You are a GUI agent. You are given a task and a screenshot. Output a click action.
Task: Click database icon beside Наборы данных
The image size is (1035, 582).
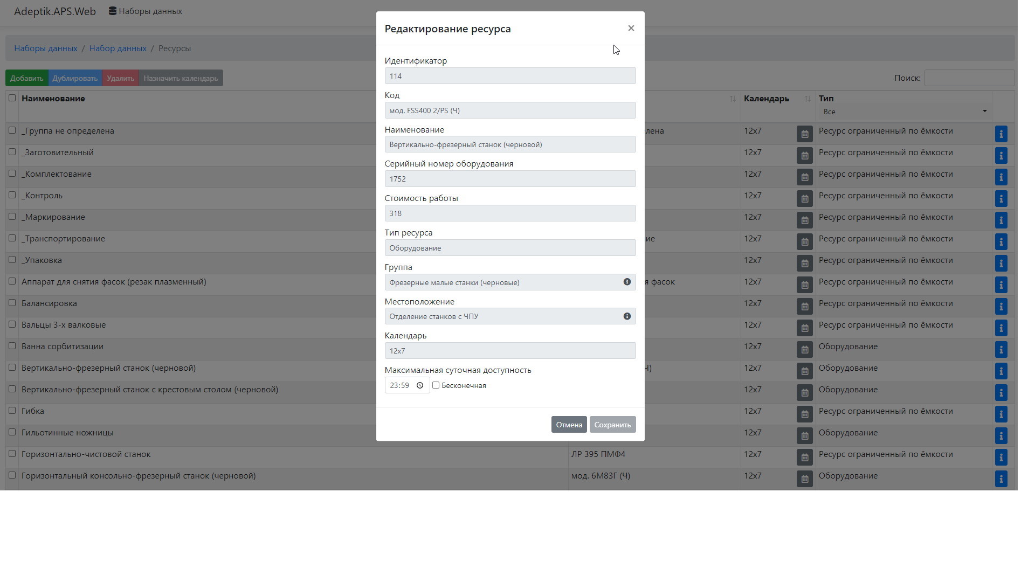coord(113,11)
